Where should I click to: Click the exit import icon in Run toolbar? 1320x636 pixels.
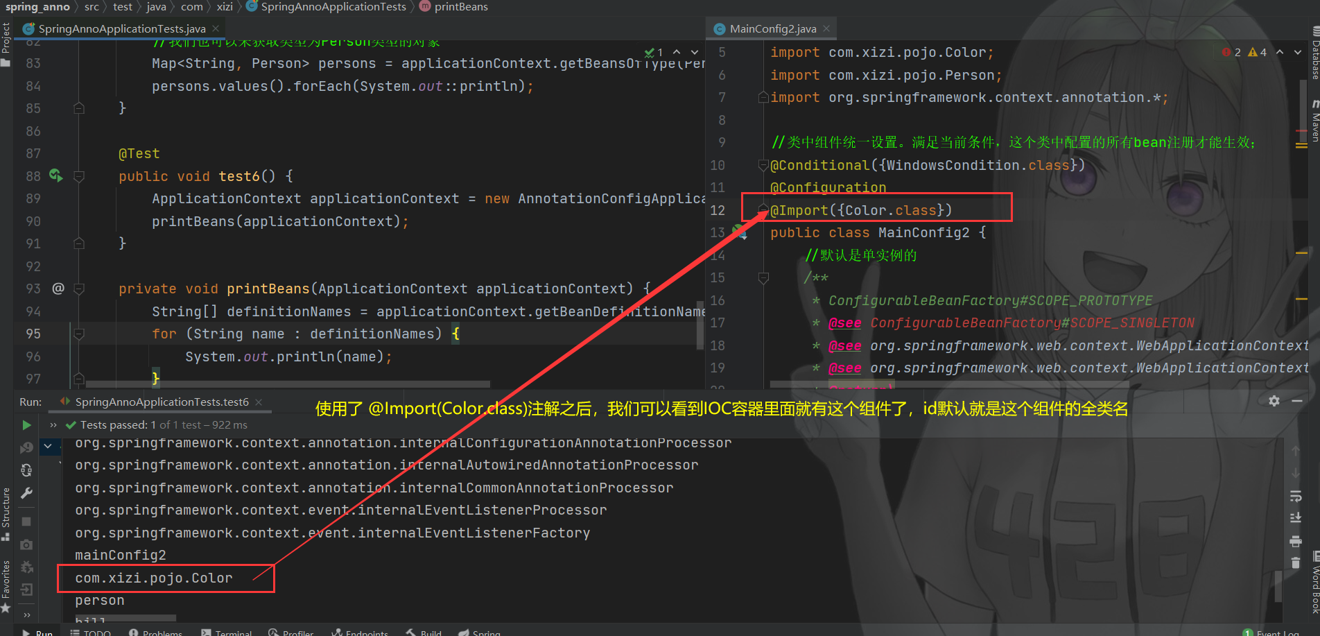[26, 590]
